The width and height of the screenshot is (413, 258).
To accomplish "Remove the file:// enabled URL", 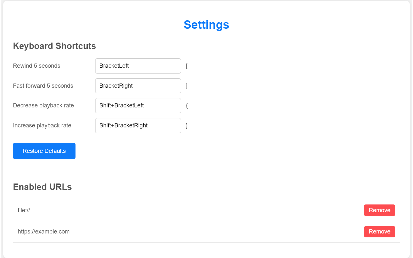I will coord(379,210).
